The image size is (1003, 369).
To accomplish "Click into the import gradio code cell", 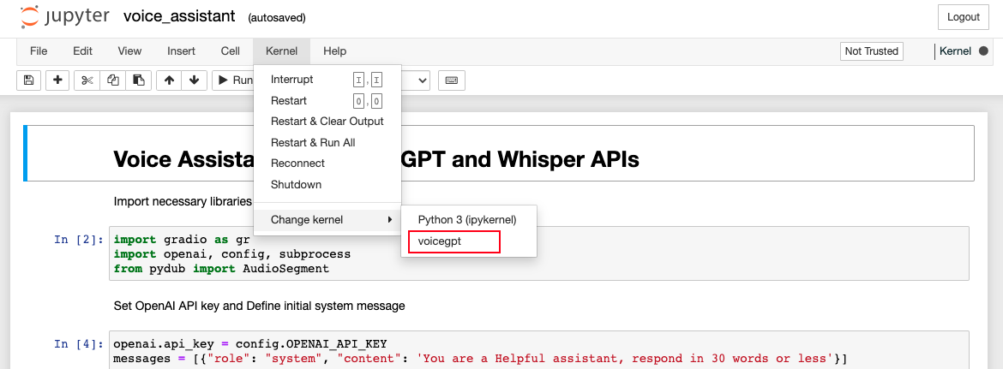I will click(538, 253).
